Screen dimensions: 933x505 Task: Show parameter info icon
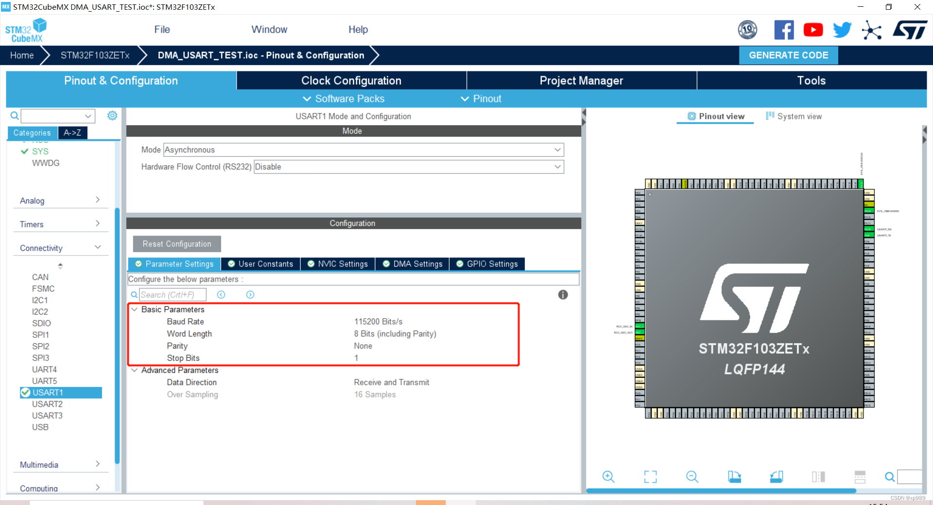point(563,295)
